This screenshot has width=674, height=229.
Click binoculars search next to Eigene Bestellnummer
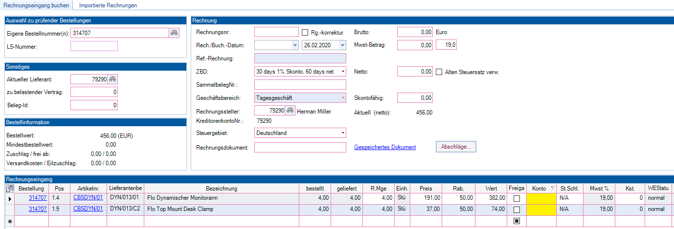click(x=174, y=33)
